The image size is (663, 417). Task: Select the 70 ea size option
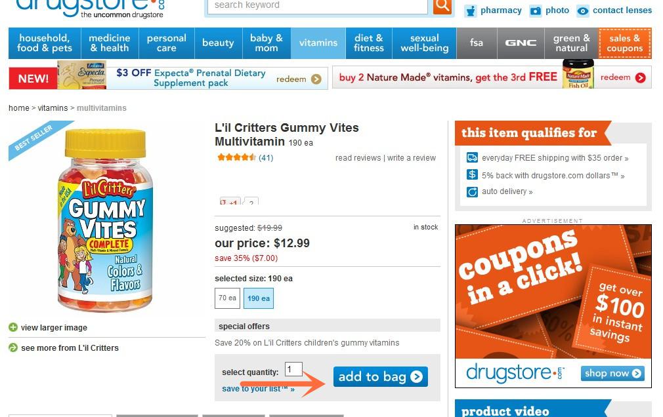(x=228, y=298)
